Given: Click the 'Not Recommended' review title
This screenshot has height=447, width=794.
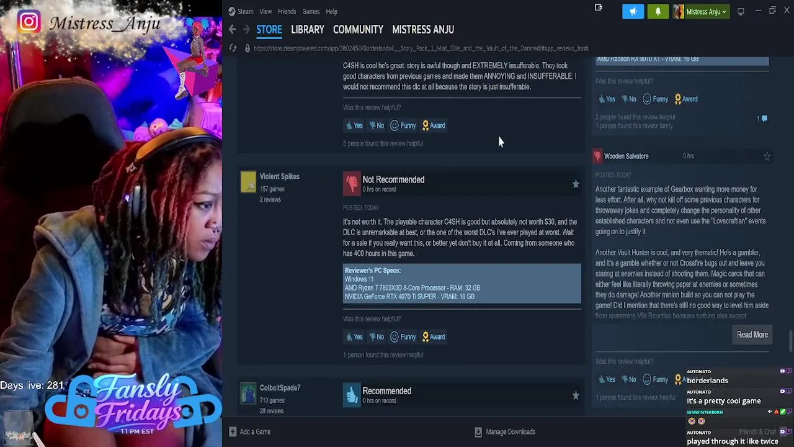Looking at the screenshot, I should point(393,179).
